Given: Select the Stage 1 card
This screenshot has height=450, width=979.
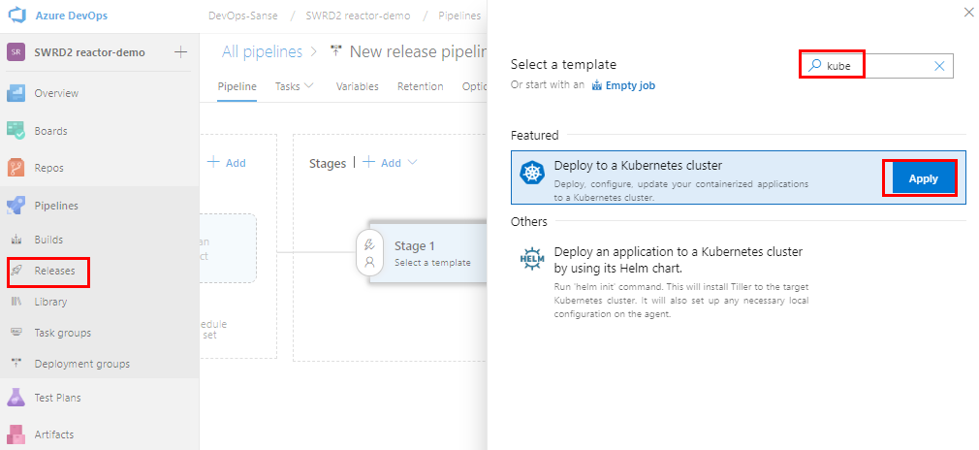Looking at the screenshot, I should pyautogui.click(x=428, y=252).
